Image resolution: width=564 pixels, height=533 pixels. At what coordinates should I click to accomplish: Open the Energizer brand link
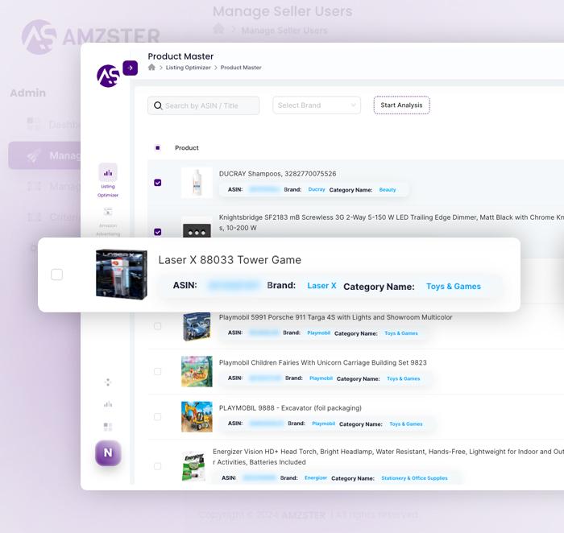pyautogui.click(x=316, y=477)
